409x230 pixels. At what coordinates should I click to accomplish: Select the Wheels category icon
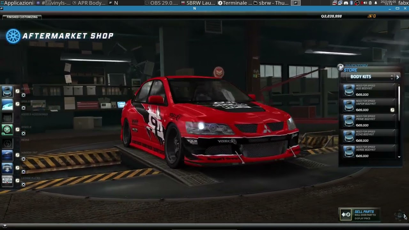pos(7,130)
